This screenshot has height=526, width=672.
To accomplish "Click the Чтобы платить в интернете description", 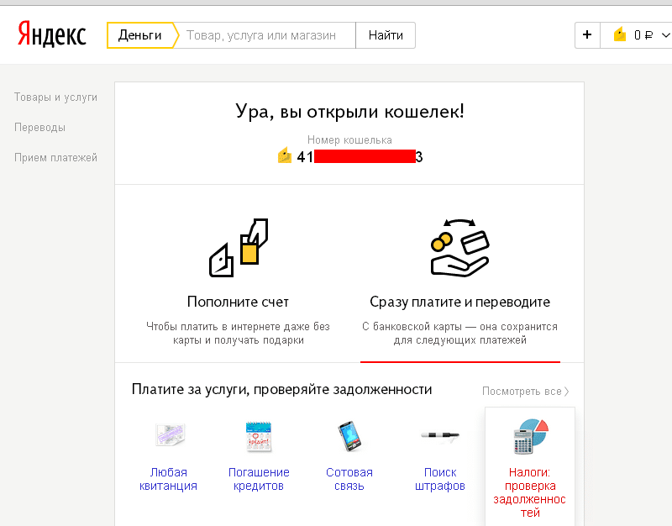I will coord(239,333).
